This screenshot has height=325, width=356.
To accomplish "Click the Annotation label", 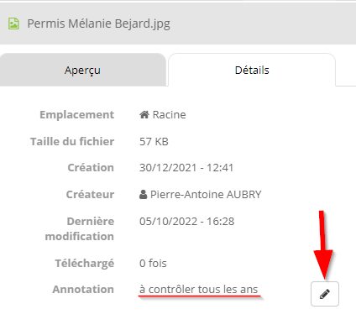I will [83, 289].
